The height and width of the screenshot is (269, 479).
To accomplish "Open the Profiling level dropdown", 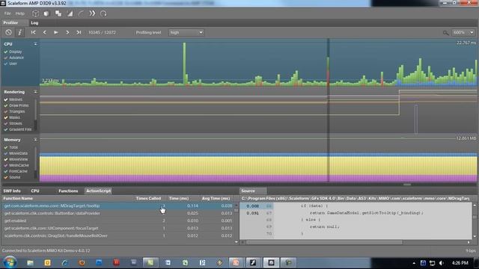I will tap(186, 32).
